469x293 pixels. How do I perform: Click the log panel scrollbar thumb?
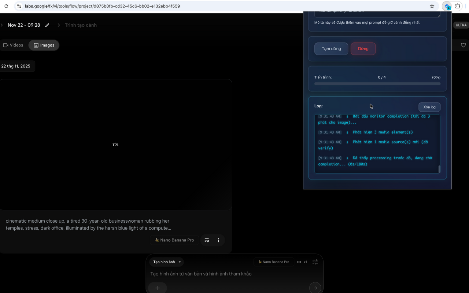[439, 169]
